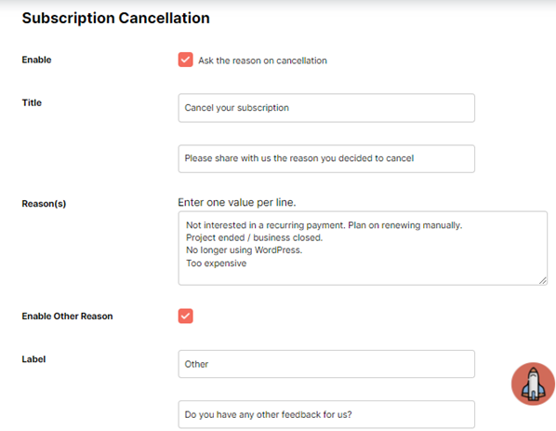Viewport: 556px width, 431px height.
Task: Click the reasons textarea resize handle
Action: pos(543,280)
